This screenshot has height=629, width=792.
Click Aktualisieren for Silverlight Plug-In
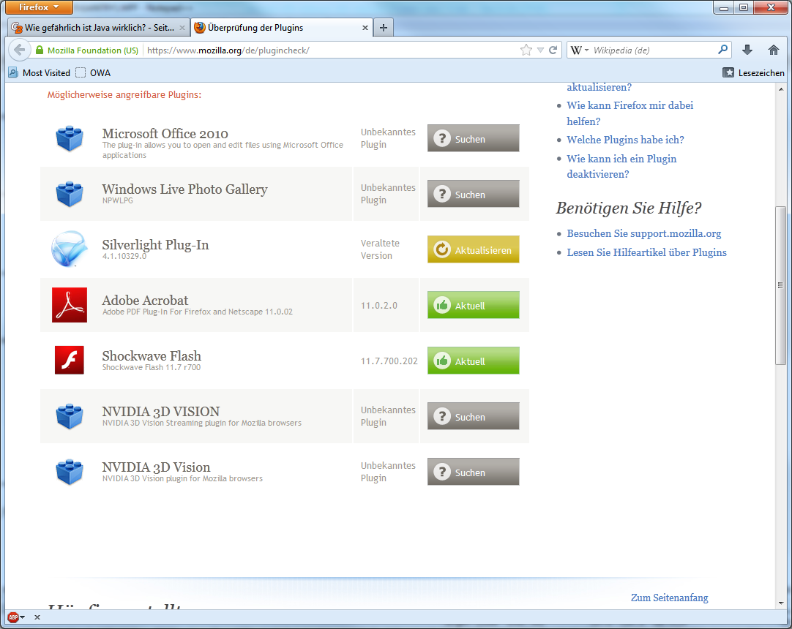point(474,249)
